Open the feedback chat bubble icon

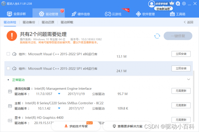(x=178, y=3)
